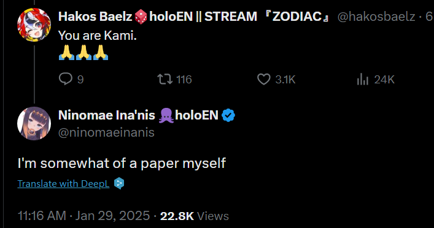
Task: Click the DeepL logo icon
Action: [119, 183]
